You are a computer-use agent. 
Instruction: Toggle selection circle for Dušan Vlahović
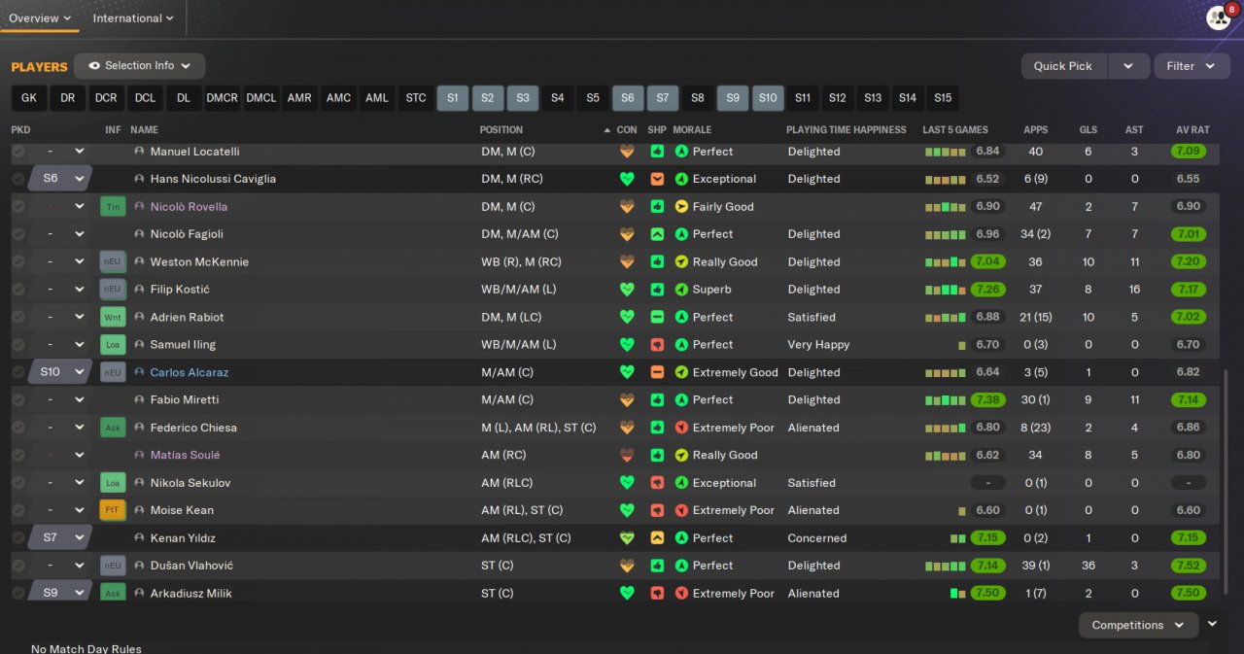point(17,566)
